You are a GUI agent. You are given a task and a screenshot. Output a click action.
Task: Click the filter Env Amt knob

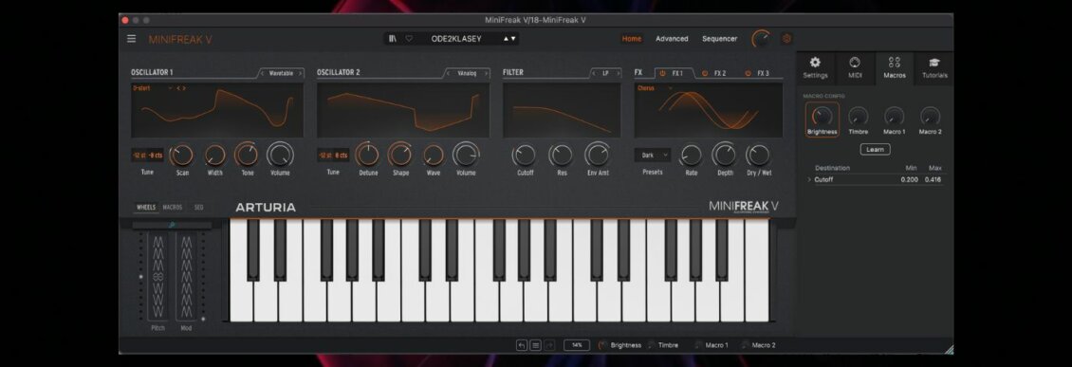coord(598,156)
